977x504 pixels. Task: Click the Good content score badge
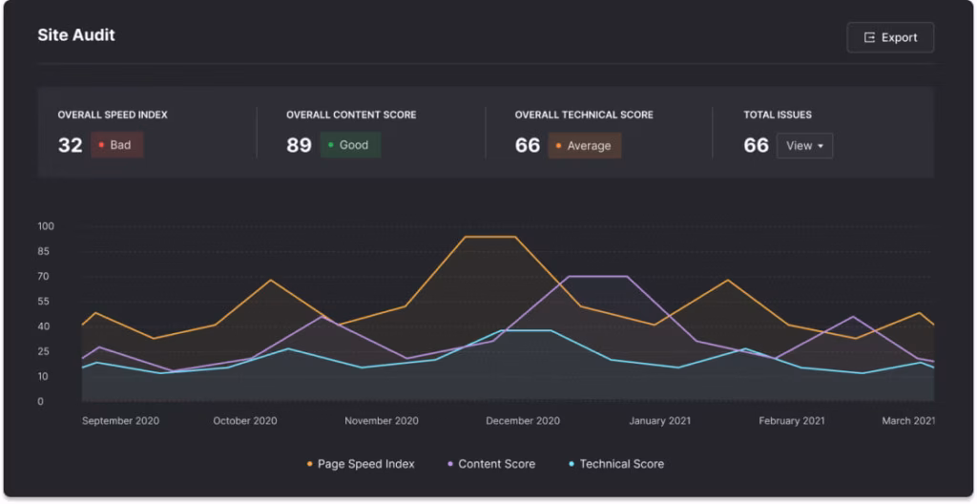(x=350, y=145)
